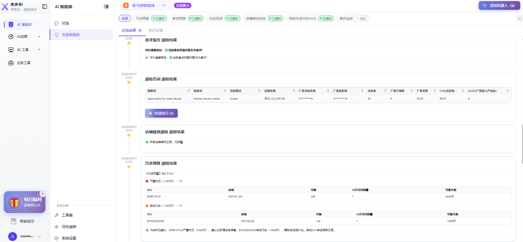Select the 全部 filter tab

125,19
